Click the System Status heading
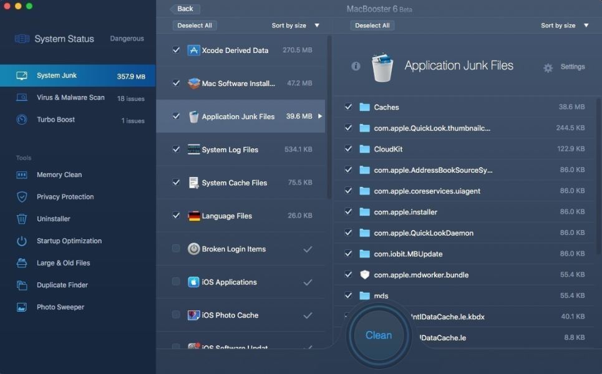 (x=64, y=39)
